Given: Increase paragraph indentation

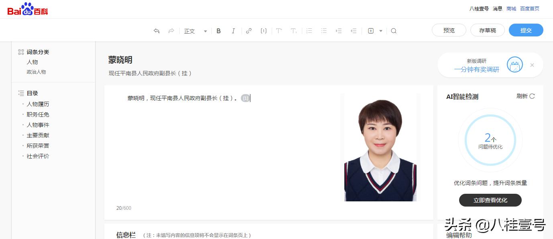Looking at the screenshot, I should pyautogui.click(x=338, y=30).
